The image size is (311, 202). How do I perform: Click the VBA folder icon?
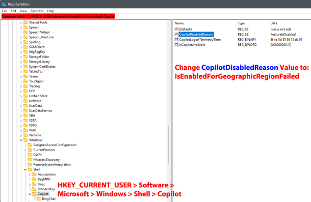click(x=25, y=116)
